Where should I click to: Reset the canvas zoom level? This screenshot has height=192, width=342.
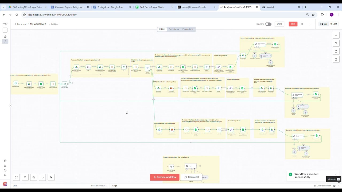[x=42, y=177]
